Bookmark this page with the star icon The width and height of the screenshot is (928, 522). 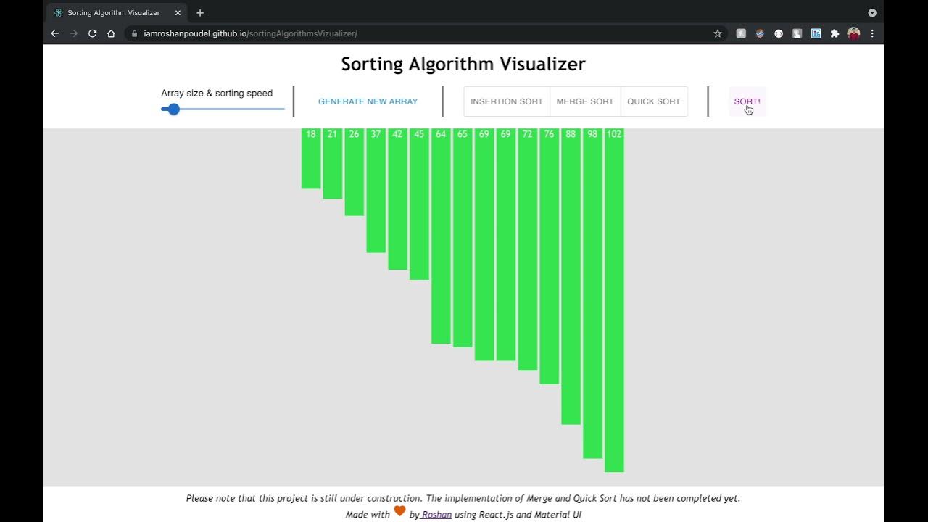[x=718, y=33]
